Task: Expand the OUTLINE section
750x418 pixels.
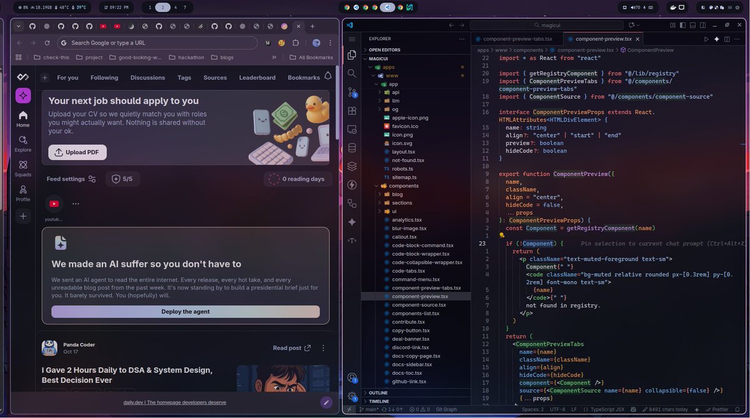Action: coord(378,392)
